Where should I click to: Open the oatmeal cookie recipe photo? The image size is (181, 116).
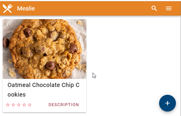(44, 49)
